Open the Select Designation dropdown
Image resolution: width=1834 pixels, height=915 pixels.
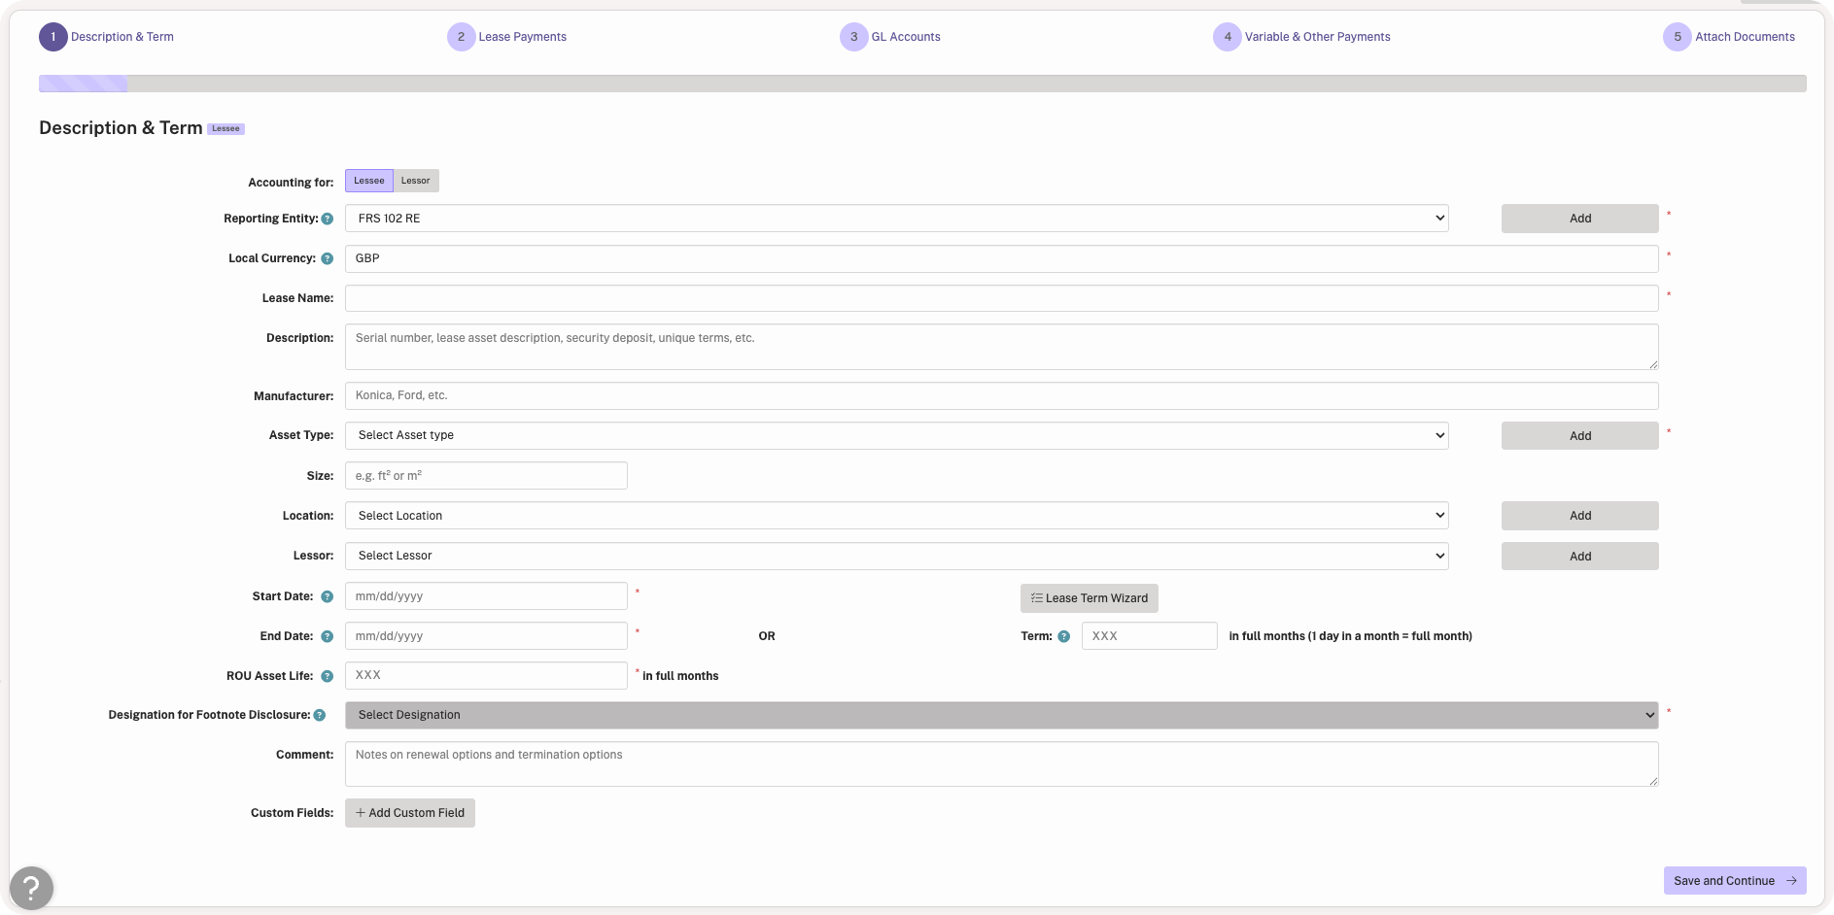point(1001,715)
